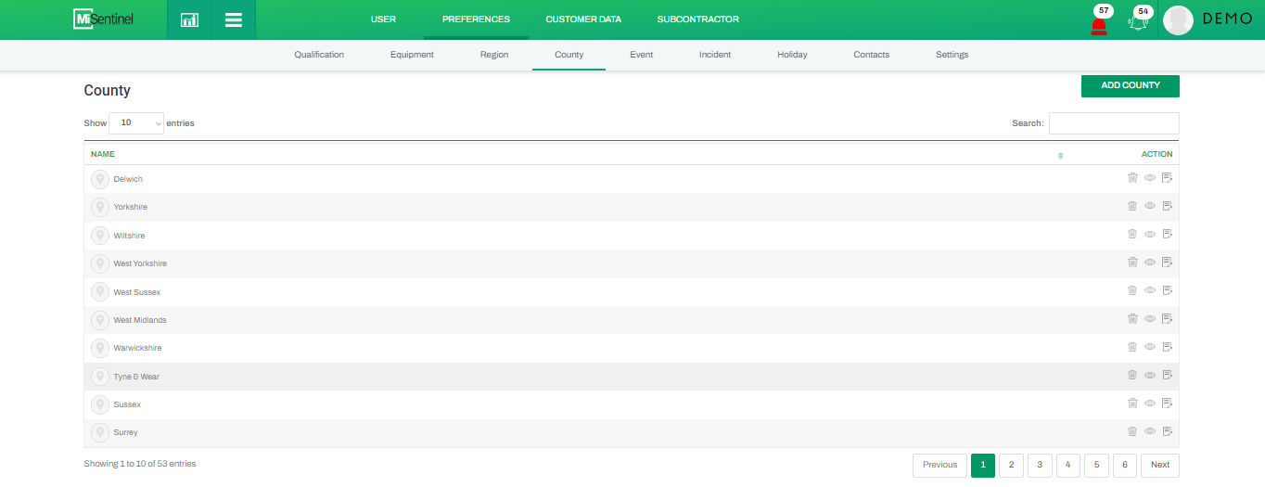This screenshot has height=487, width=1265.
Task: Delete the Delwich county entry
Action: [x=1132, y=178]
